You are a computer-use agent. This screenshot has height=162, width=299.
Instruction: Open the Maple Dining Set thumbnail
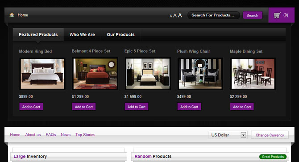pos(253,74)
